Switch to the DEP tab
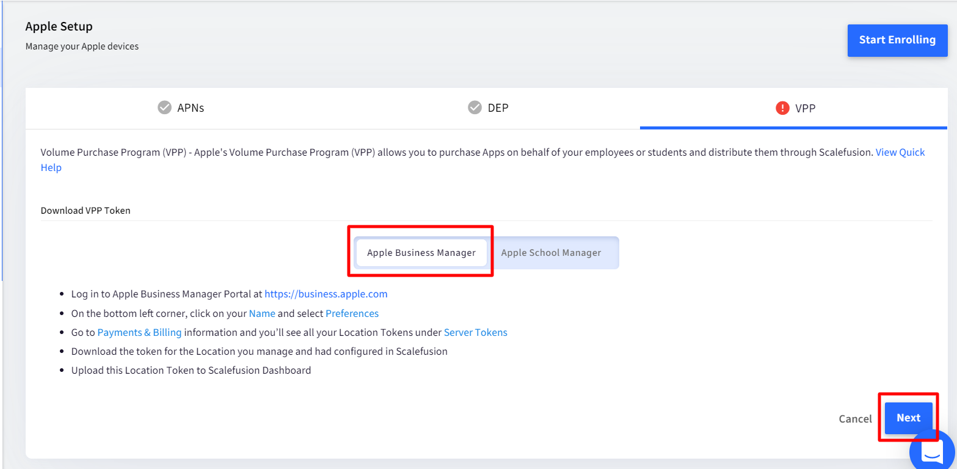The width and height of the screenshot is (957, 469). (487, 108)
